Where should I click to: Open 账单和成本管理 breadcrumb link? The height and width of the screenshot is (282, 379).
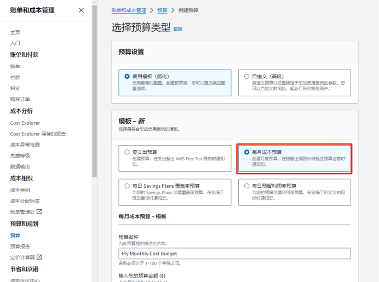click(129, 10)
